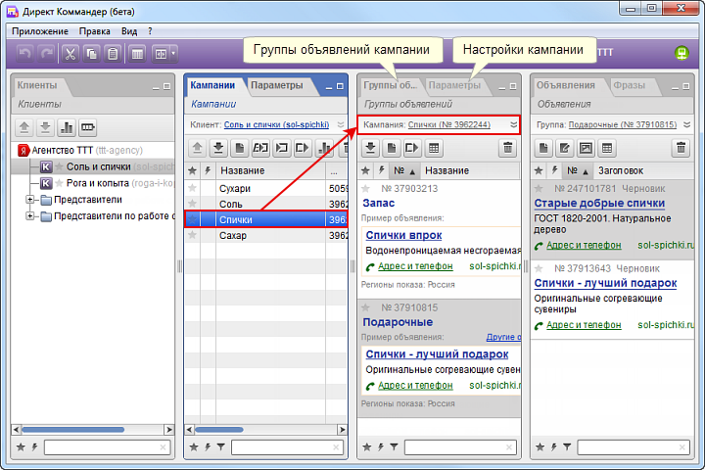Image resolution: width=705 pixels, height=470 pixels.
Task: Click the export icon in Группы объявлений toolbar
Action: (412, 148)
